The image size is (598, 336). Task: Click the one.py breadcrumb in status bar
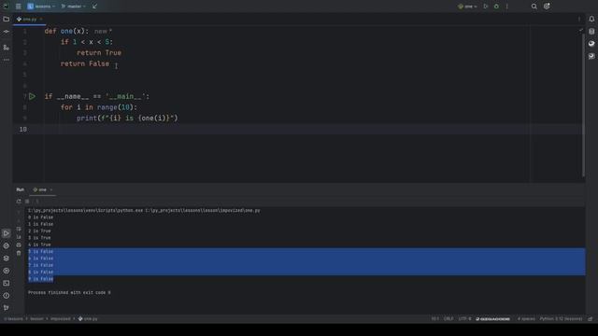coord(88,319)
